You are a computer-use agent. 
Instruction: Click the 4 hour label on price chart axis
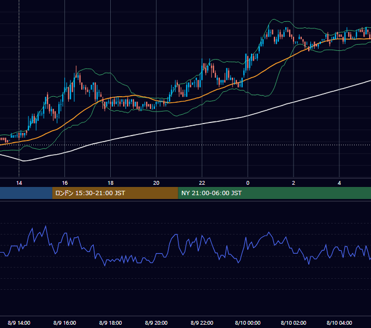pos(339,183)
